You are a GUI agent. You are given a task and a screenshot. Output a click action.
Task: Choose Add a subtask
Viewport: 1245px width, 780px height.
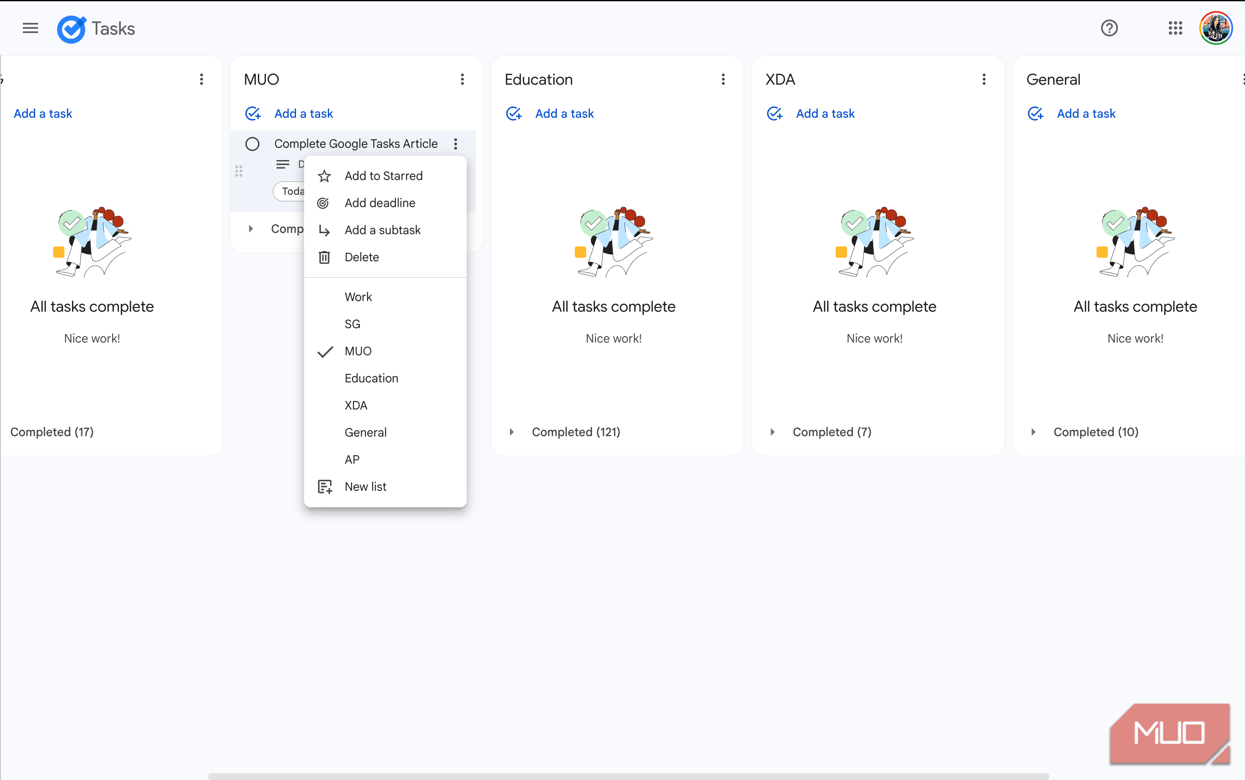pos(385,230)
